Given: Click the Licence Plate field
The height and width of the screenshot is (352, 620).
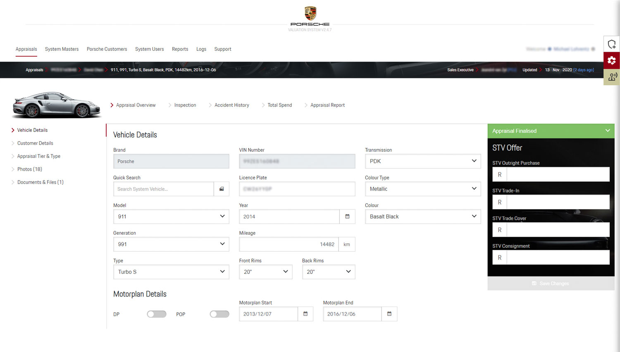Looking at the screenshot, I should [x=297, y=189].
